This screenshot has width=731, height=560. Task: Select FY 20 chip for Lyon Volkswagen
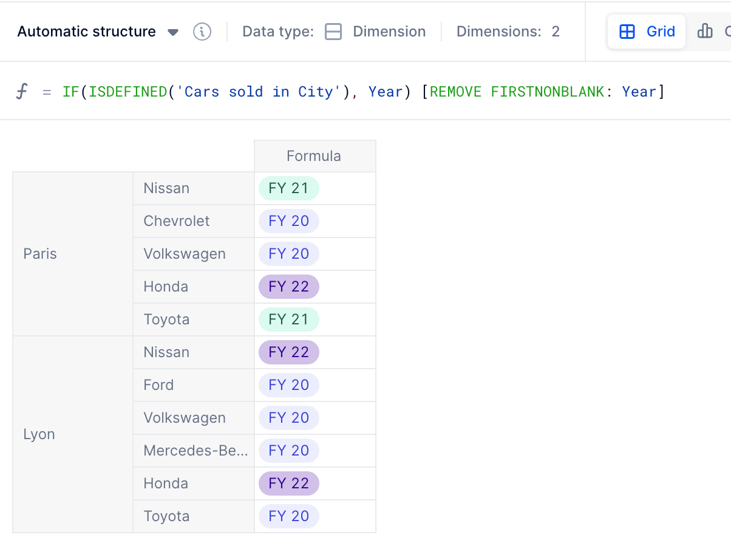tap(289, 418)
